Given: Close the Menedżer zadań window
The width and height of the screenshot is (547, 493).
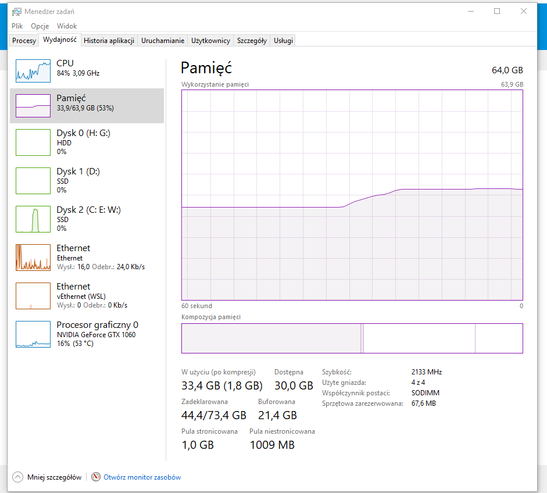Looking at the screenshot, I should 524,11.
